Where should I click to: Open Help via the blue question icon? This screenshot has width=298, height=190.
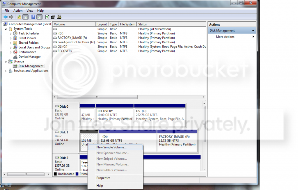(33, 17)
